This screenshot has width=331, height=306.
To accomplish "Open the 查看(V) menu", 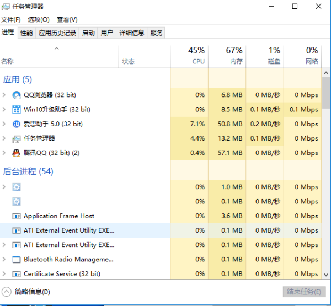I will [67, 19].
